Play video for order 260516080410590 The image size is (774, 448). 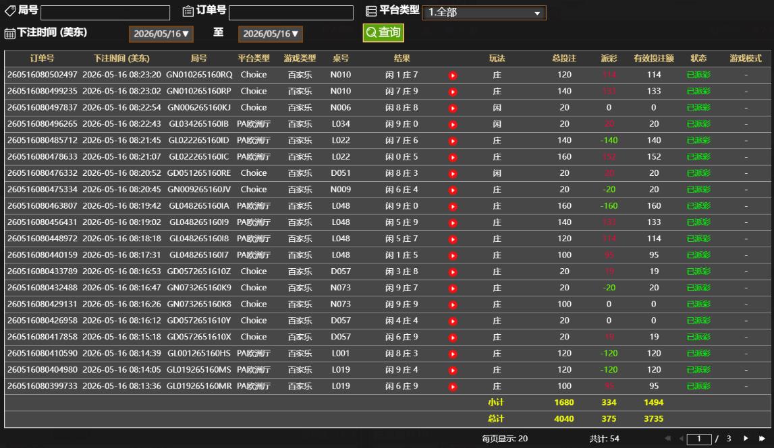pos(453,354)
